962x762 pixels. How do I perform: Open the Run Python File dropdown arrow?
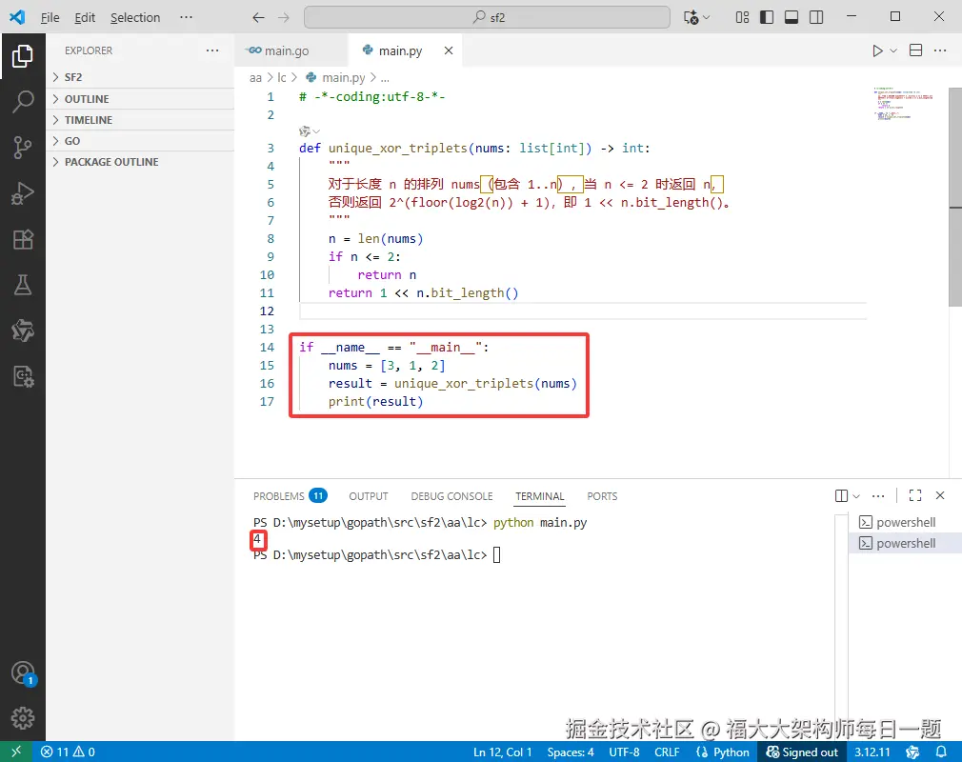(x=893, y=51)
